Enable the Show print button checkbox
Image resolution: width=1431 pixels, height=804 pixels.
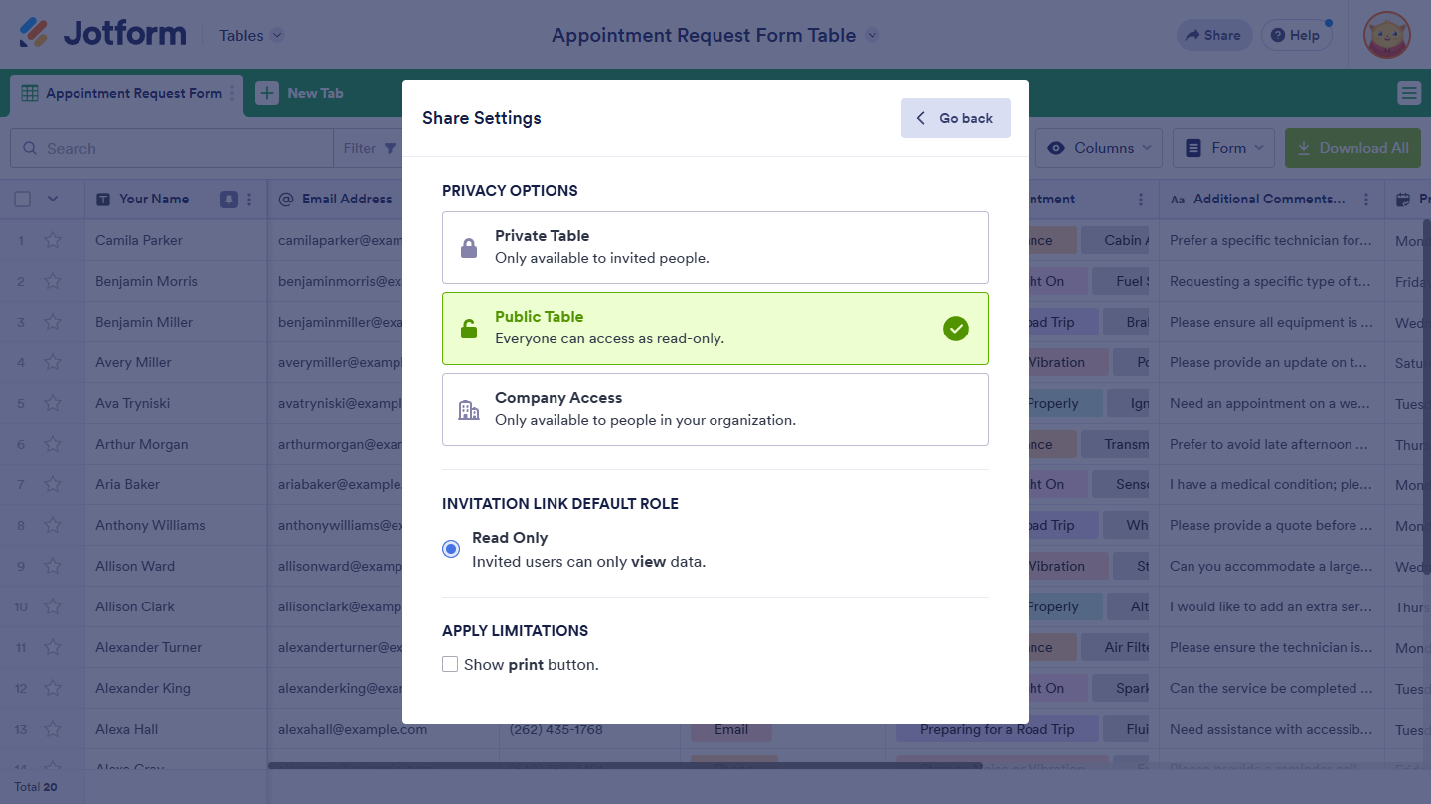click(450, 665)
